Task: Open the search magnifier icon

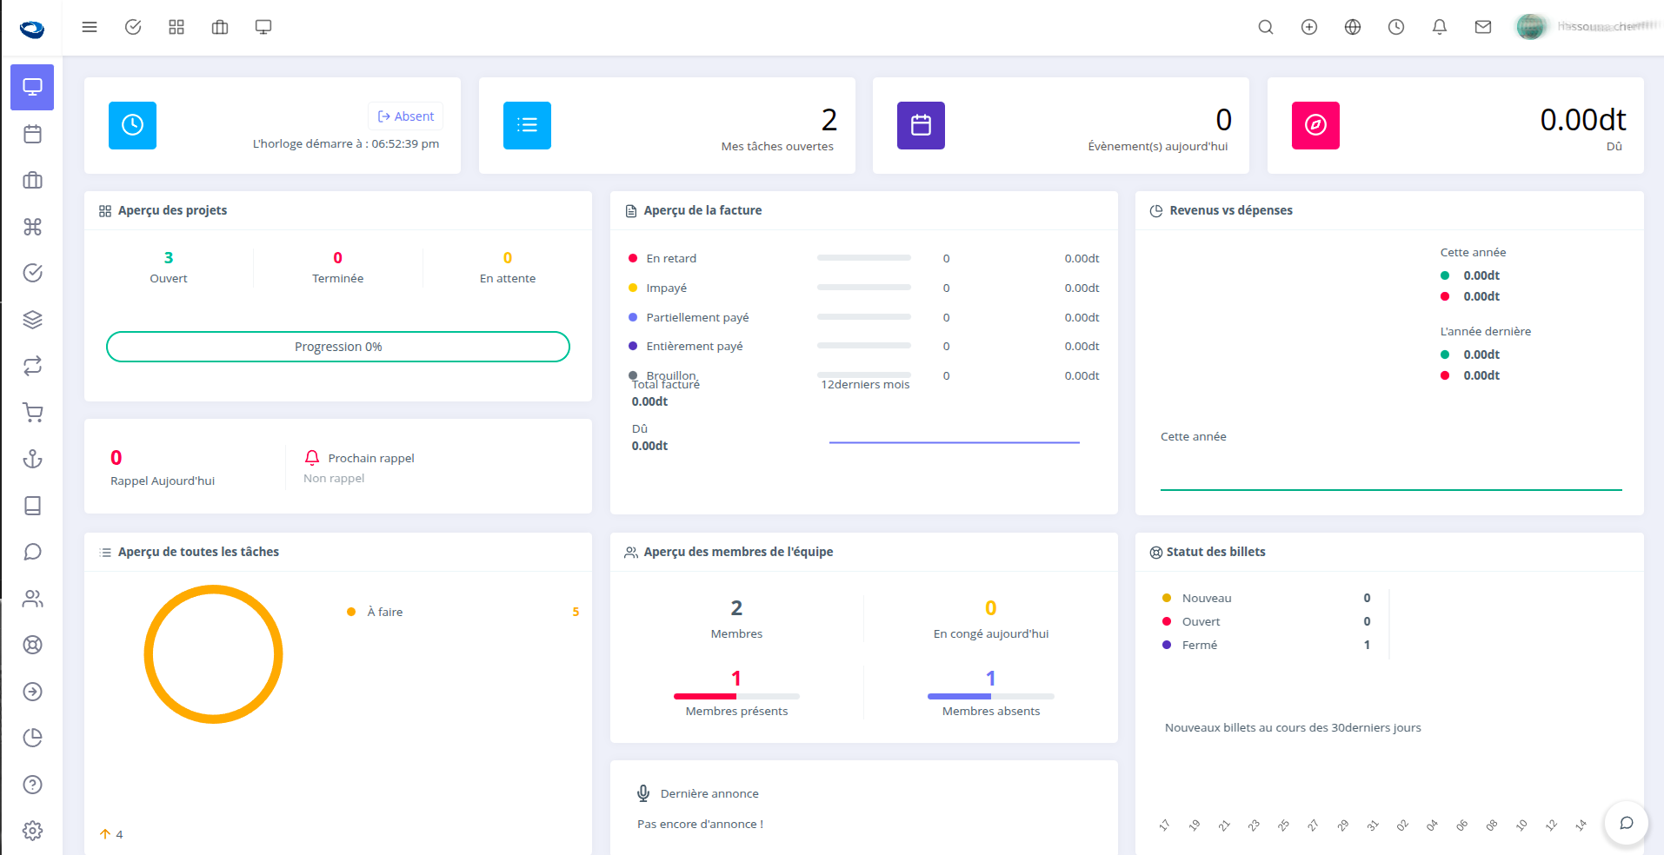Action: [1265, 27]
